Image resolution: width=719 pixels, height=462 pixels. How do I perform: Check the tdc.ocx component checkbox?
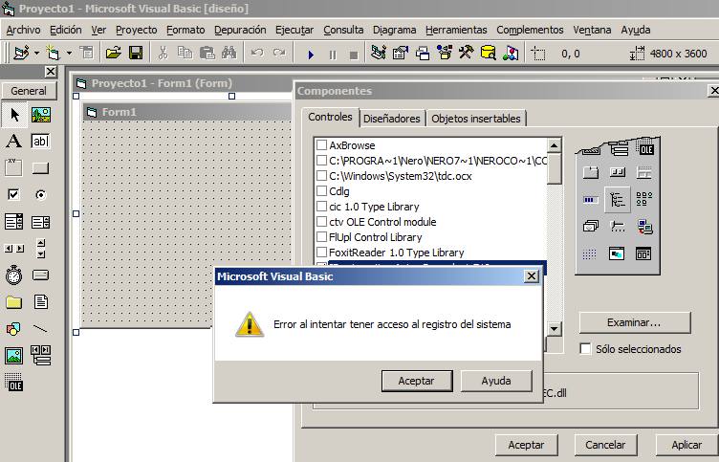pyautogui.click(x=322, y=176)
